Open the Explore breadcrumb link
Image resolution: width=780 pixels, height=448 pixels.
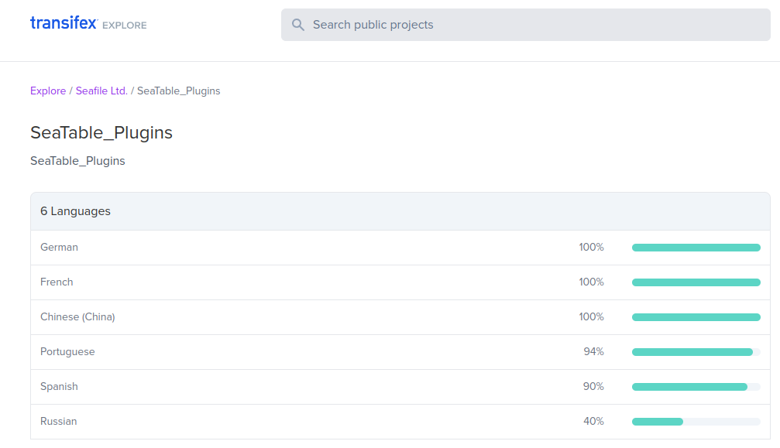pyautogui.click(x=48, y=91)
